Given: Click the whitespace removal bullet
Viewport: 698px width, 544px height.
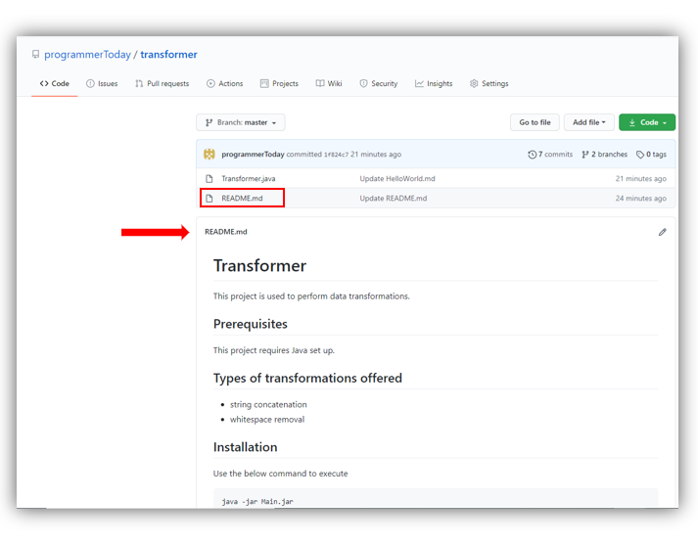Looking at the screenshot, I should 267,420.
